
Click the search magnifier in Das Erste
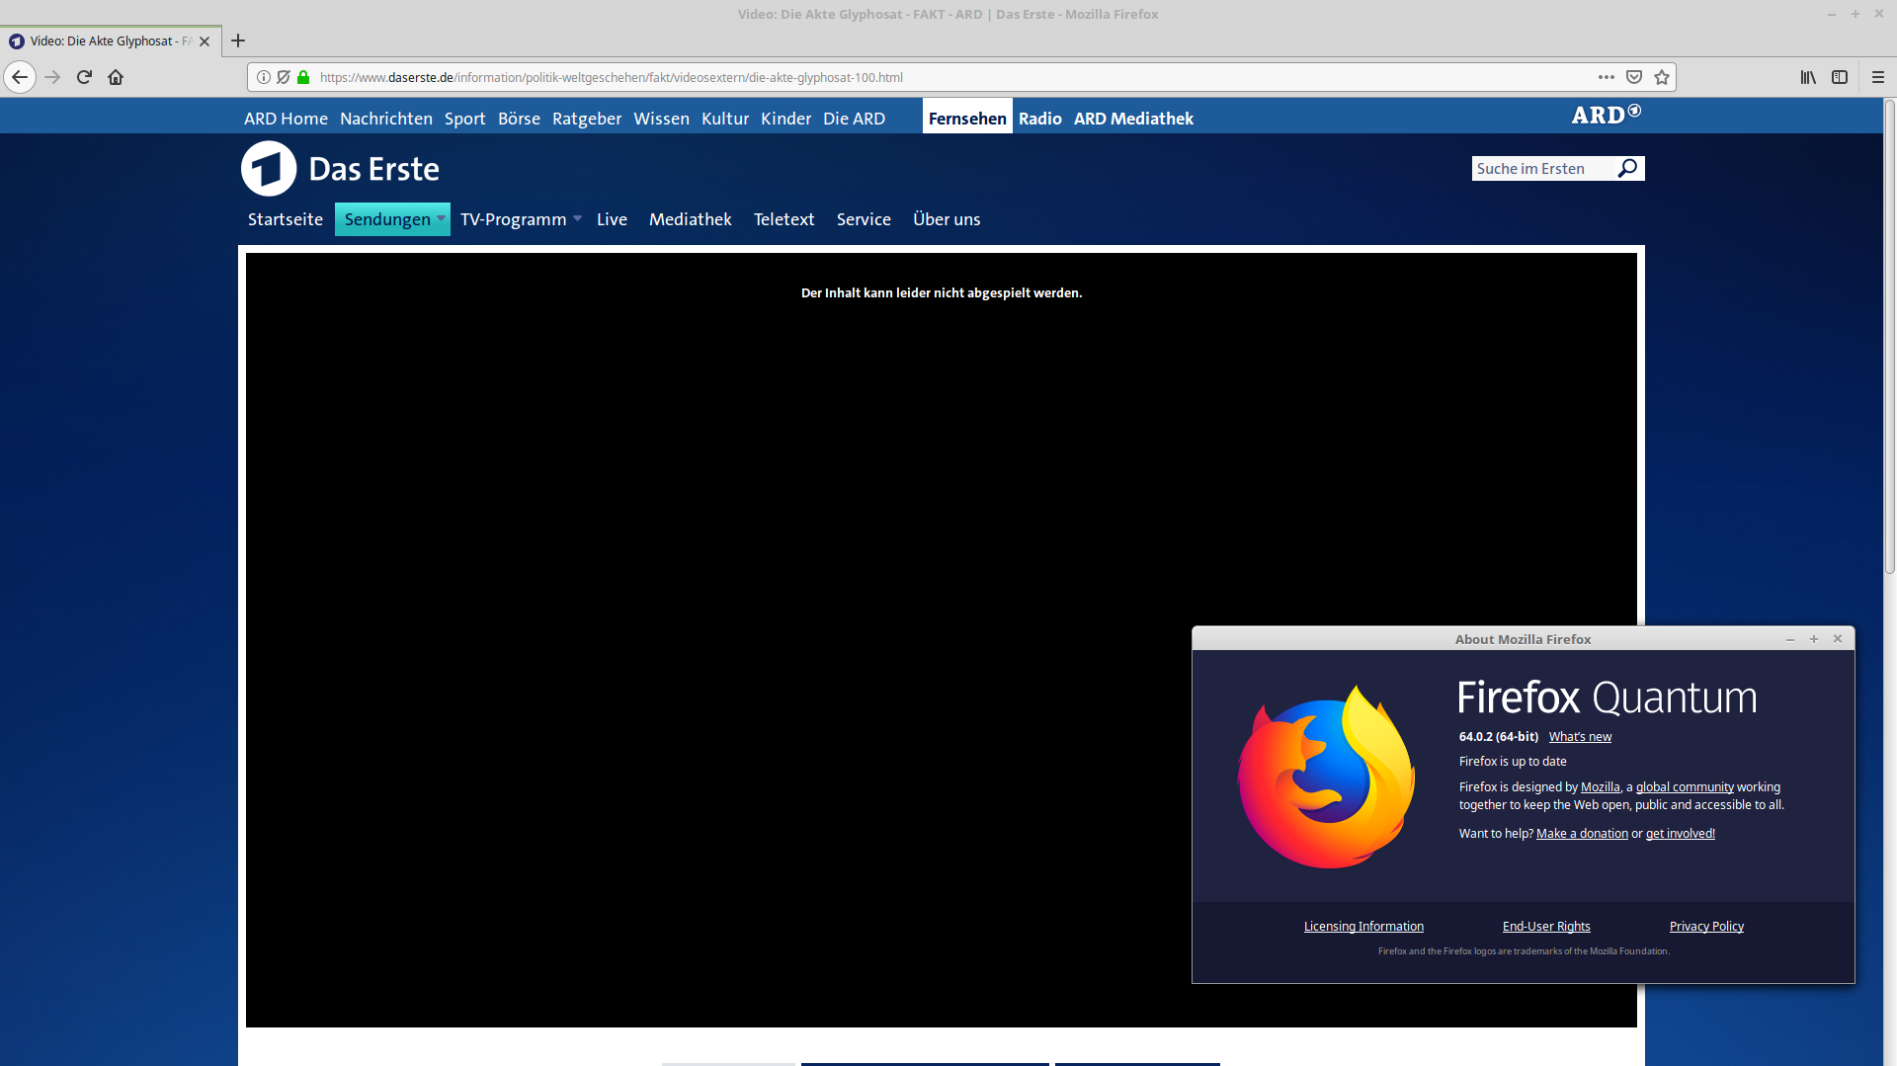[x=1627, y=168]
